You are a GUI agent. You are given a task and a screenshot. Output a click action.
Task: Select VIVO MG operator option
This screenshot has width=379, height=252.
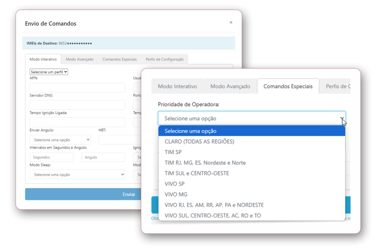pos(176,194)
